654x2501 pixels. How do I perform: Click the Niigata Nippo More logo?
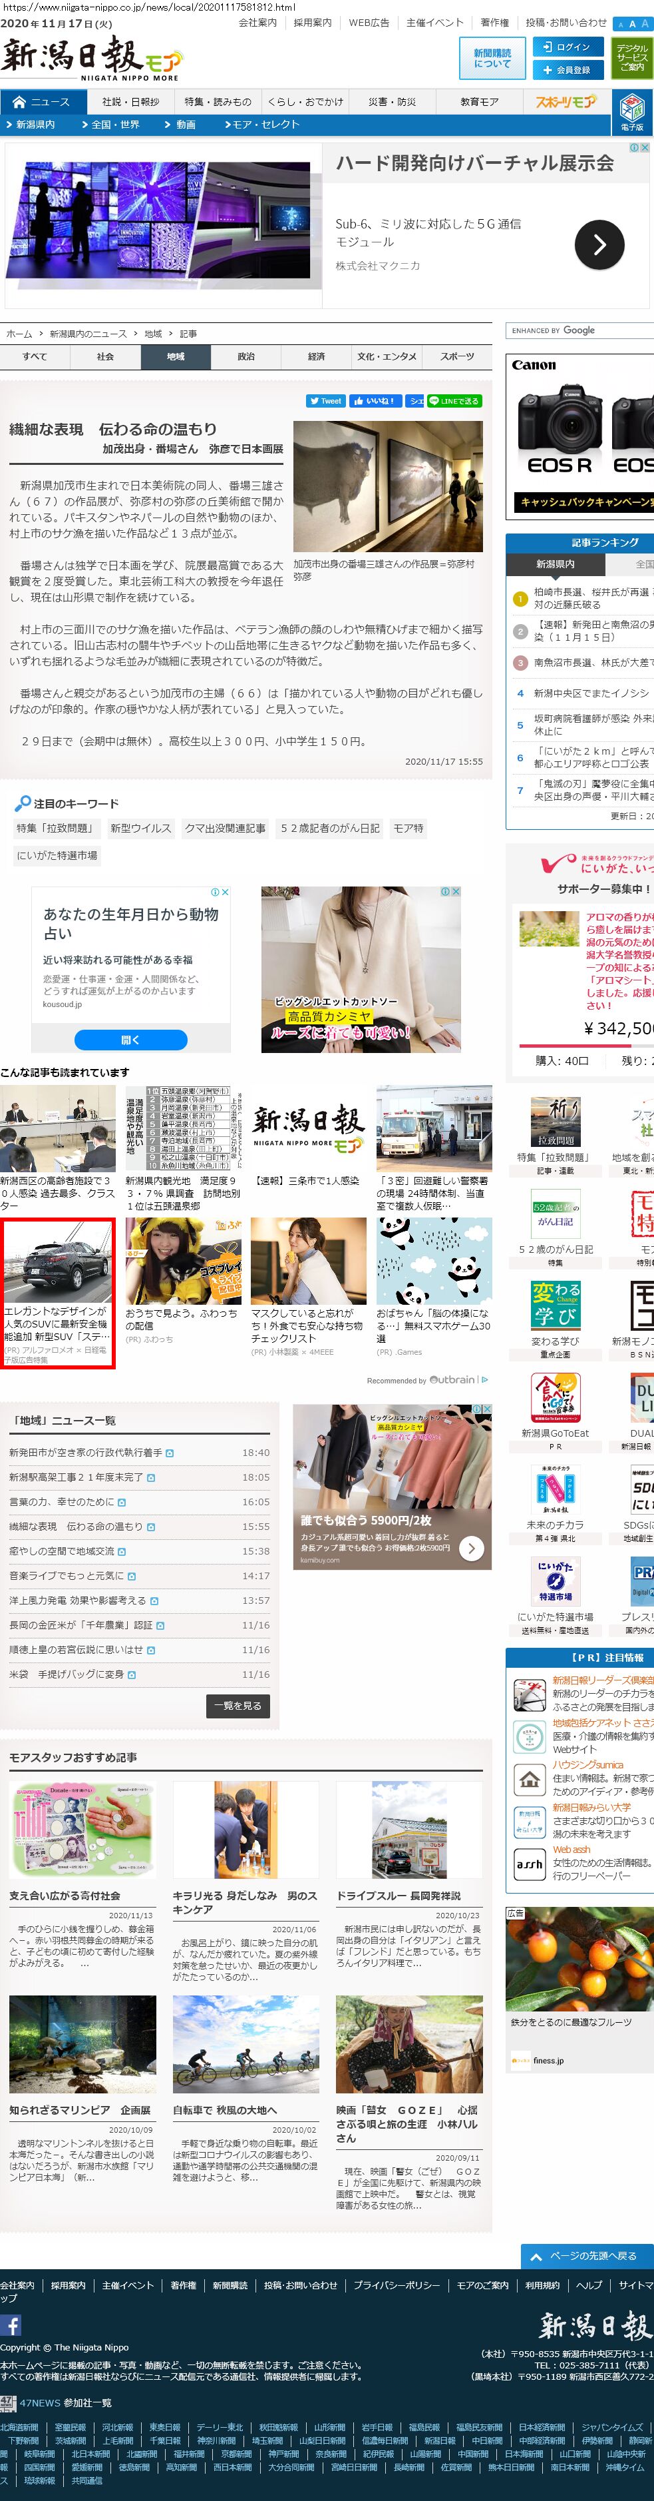coord(91,58)
